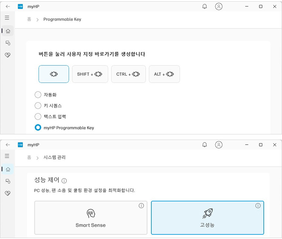
Task: Open info icon on the 고성능 card
Action: point(258,206)
